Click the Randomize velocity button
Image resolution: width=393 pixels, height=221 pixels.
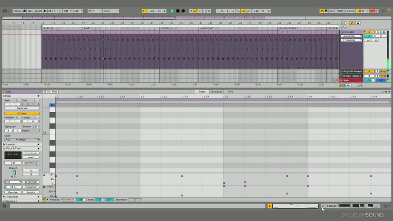pyautogui.click(x=68, y=200)
